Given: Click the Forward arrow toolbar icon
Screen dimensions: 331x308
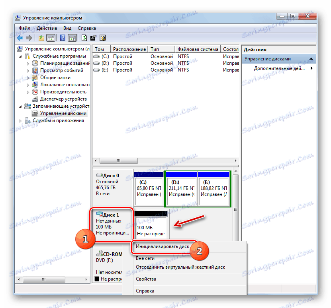Looking at the screenshot, I should point(29,38).
